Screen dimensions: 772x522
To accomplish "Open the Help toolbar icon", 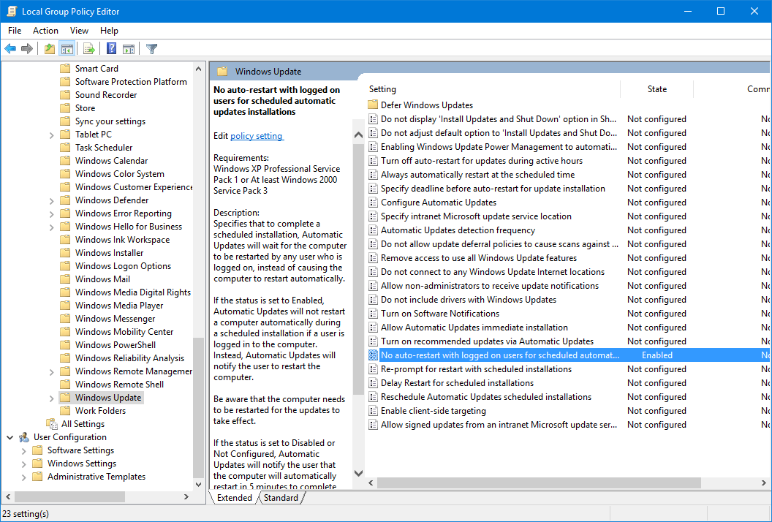I will click(x=112, y=49).
